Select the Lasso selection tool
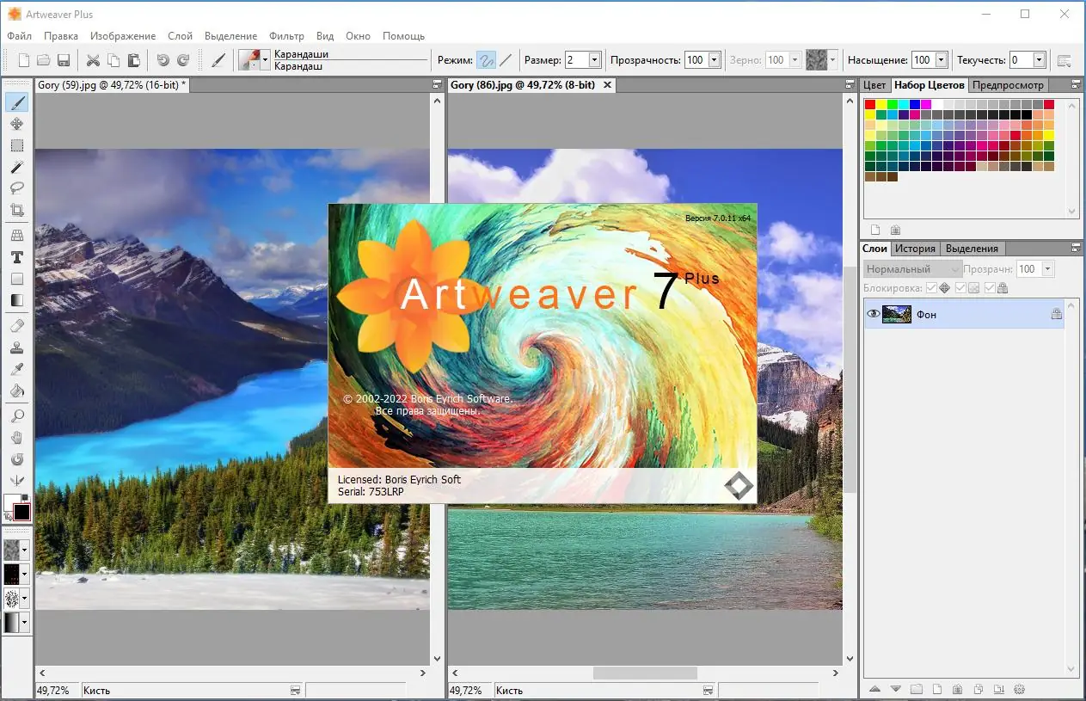 [x=17, y=188]
